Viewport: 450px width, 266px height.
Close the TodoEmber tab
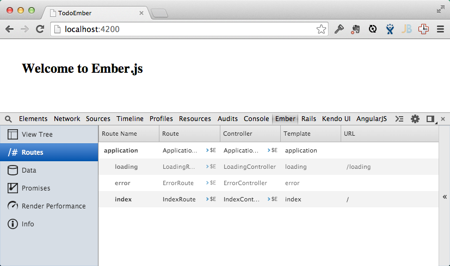141,13
